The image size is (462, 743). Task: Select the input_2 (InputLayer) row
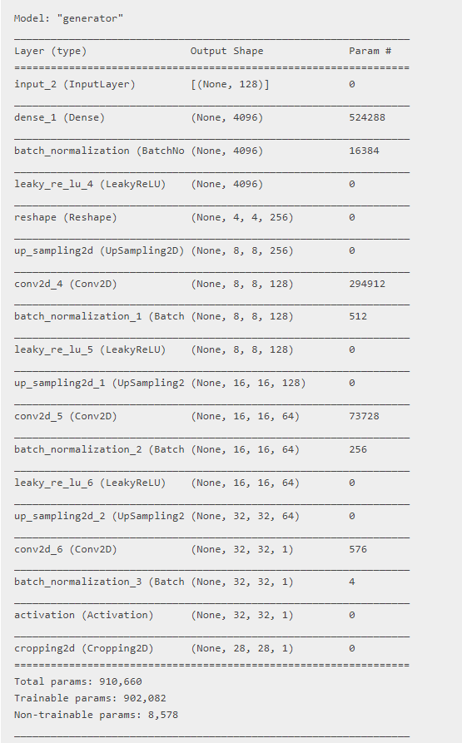[x=211, y=84]
